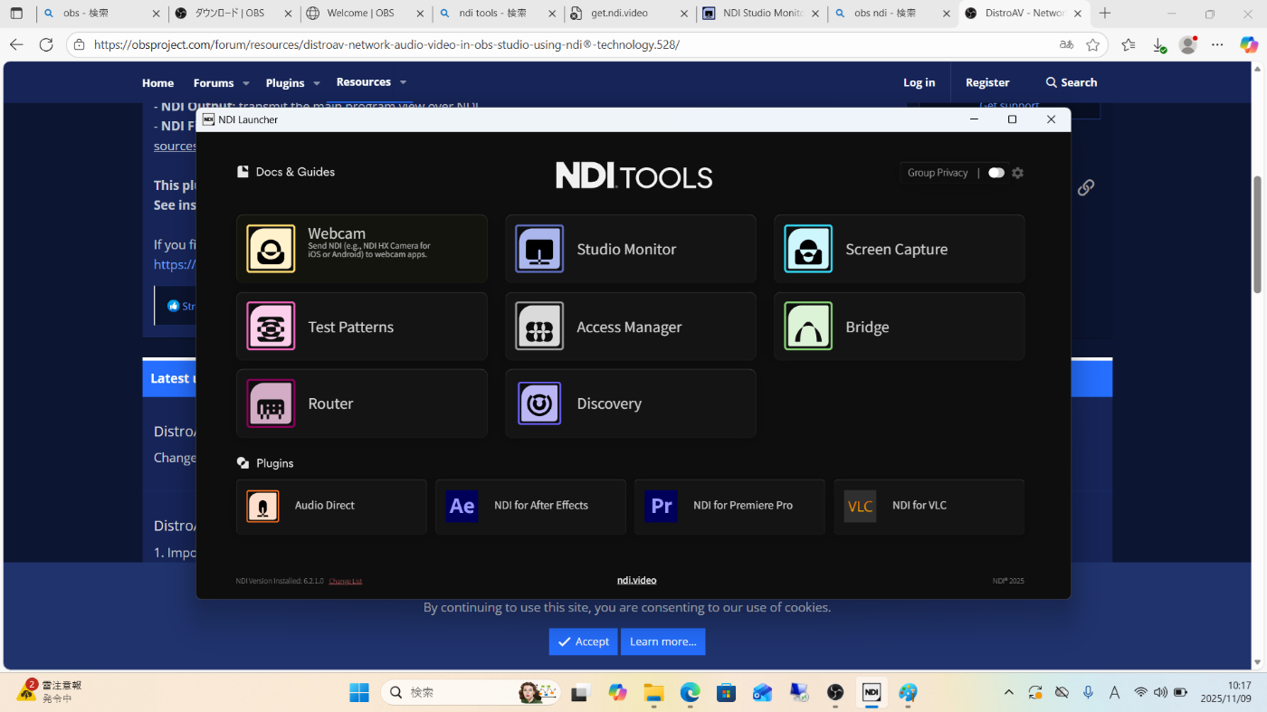Switch to the "ndi tools - 検索" tab
The width and height of the screenshot is (1267, 712).
(x=497, y=14)
